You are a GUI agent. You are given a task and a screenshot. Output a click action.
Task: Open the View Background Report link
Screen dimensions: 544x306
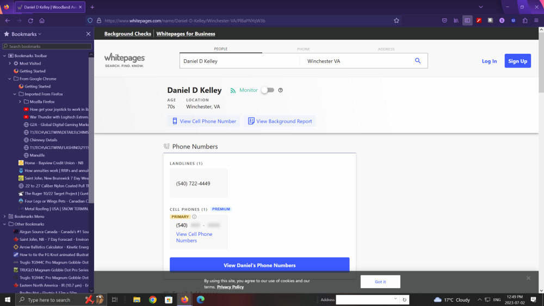click(x=280, y=121)
